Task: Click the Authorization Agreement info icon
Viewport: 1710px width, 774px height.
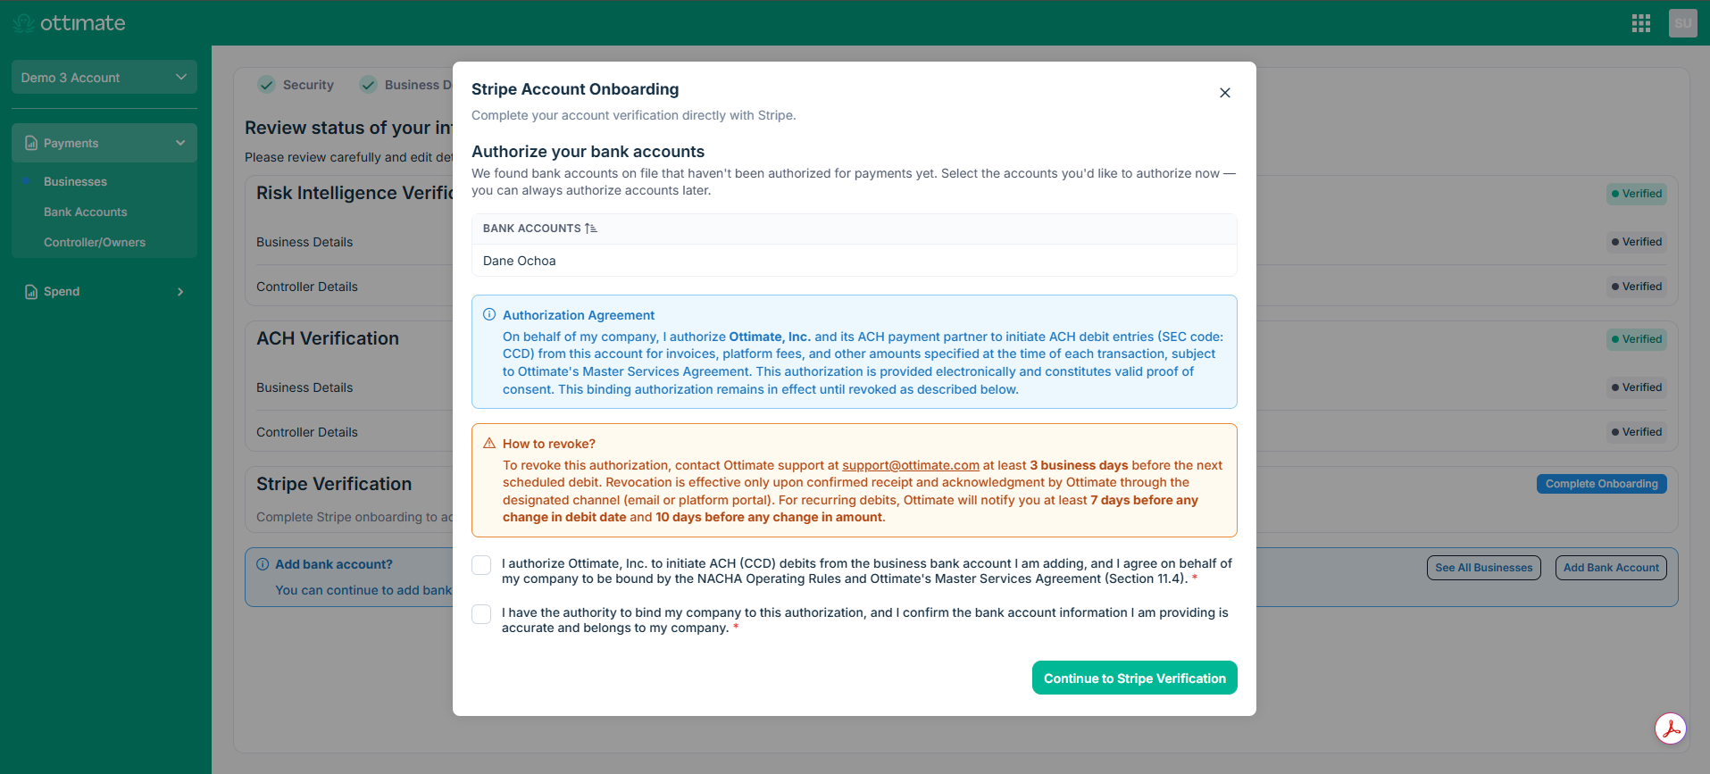Action: coord(489,314)
